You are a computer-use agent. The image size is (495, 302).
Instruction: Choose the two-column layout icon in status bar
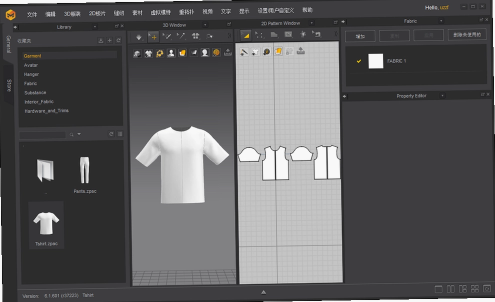point(450,289)
